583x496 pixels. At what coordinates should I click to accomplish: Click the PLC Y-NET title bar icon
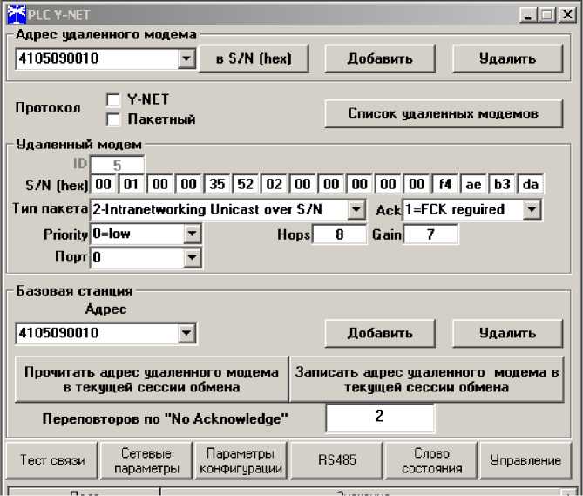(17, 15)
